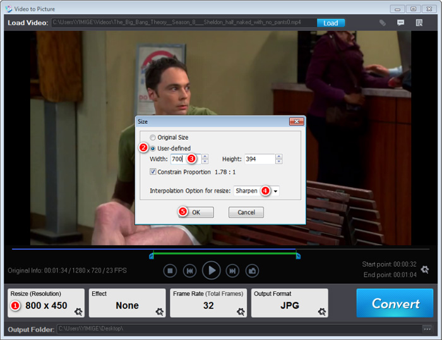Click the end point marker on timeline

click(298, 256)
